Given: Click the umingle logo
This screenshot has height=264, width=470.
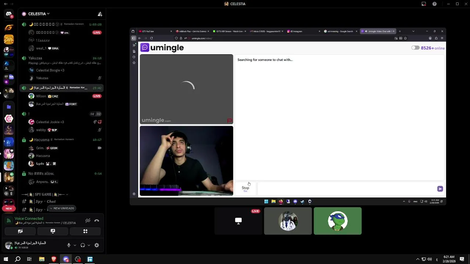Looking at the screenshot, I should [x=162, y=48].
